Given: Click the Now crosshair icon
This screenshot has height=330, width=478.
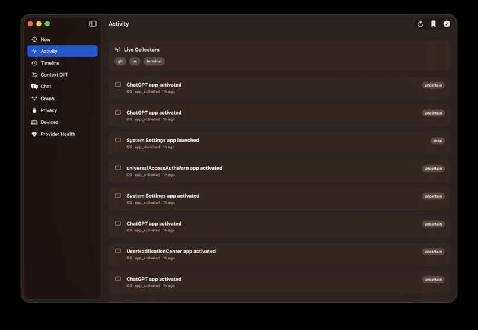Looking at the screenshot, I should [x=34, y=39].
